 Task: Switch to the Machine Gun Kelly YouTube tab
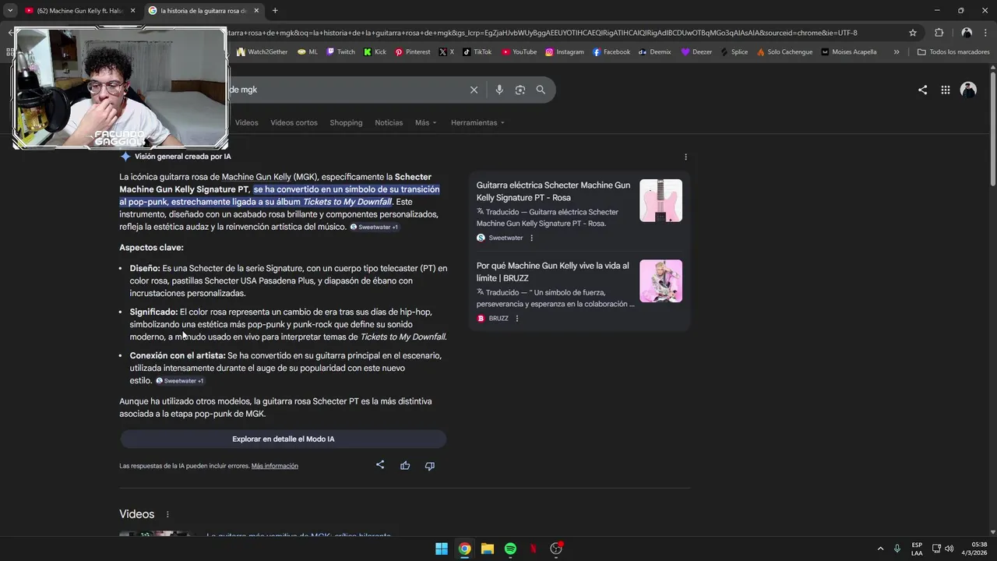coord(79,10)
